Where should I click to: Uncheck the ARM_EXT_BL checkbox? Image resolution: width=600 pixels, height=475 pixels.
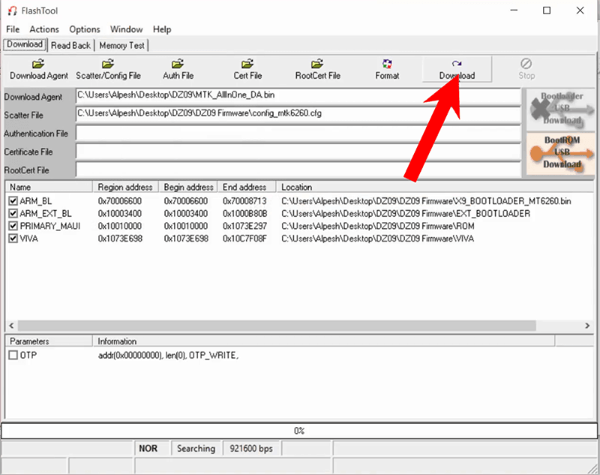click(x=13, y=214)
